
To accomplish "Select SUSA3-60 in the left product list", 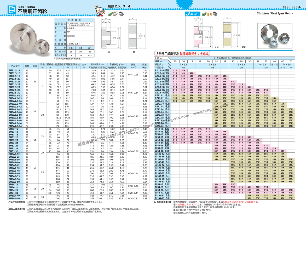I will pos(15,182).
